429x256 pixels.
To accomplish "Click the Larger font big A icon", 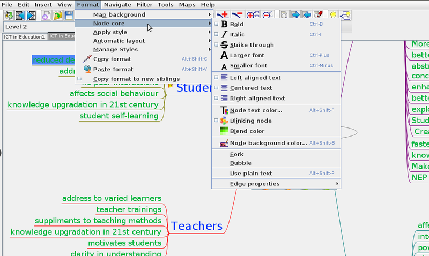I will point(224,55).
